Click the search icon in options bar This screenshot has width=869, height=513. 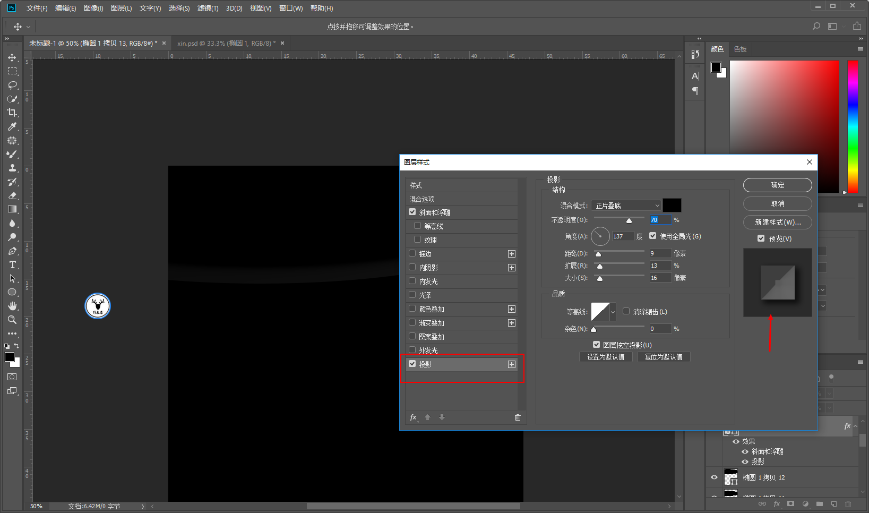click(816, 26)
